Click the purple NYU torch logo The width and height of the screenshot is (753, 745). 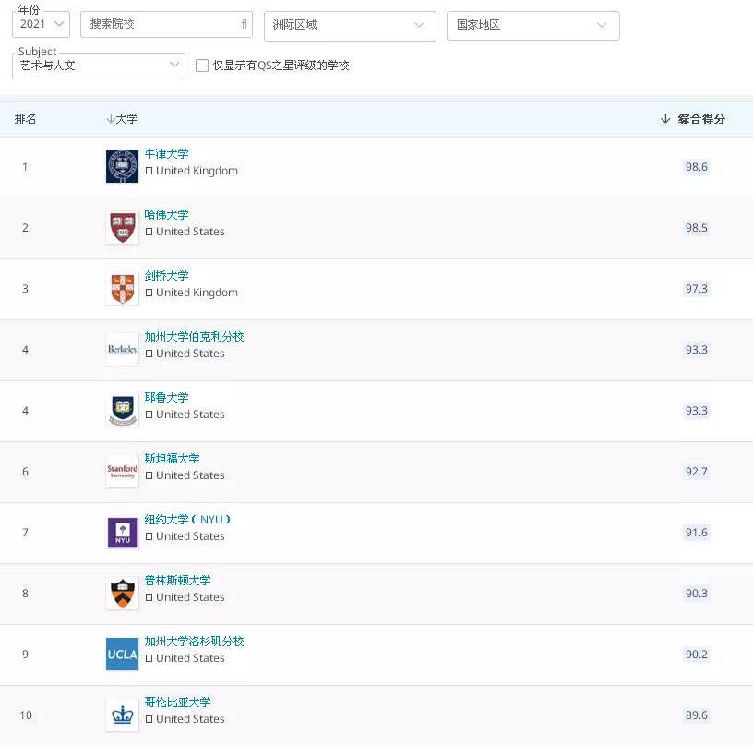pos(122,532)
